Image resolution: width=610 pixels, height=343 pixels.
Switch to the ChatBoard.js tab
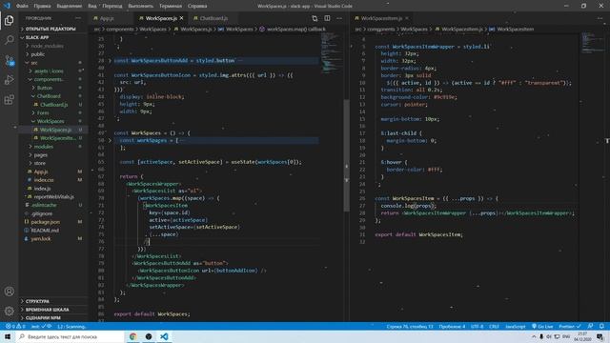[213, 18]
